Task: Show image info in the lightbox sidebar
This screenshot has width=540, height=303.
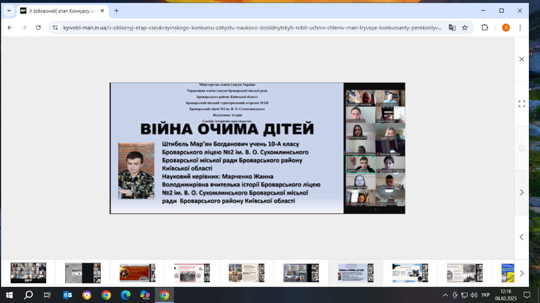Action: tap(521, 148)
